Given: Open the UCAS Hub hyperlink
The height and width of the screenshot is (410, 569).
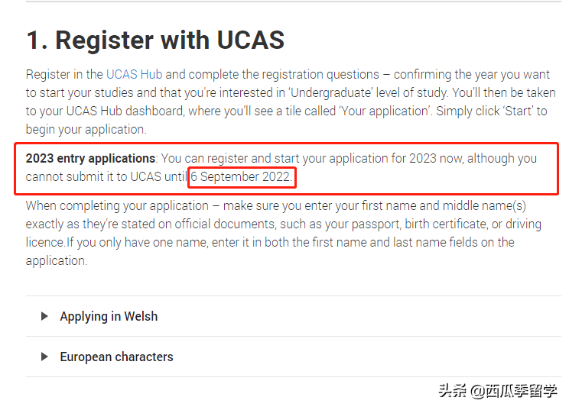Looking at the screenshot, I should pyautogui.click(x=134, y=74).
